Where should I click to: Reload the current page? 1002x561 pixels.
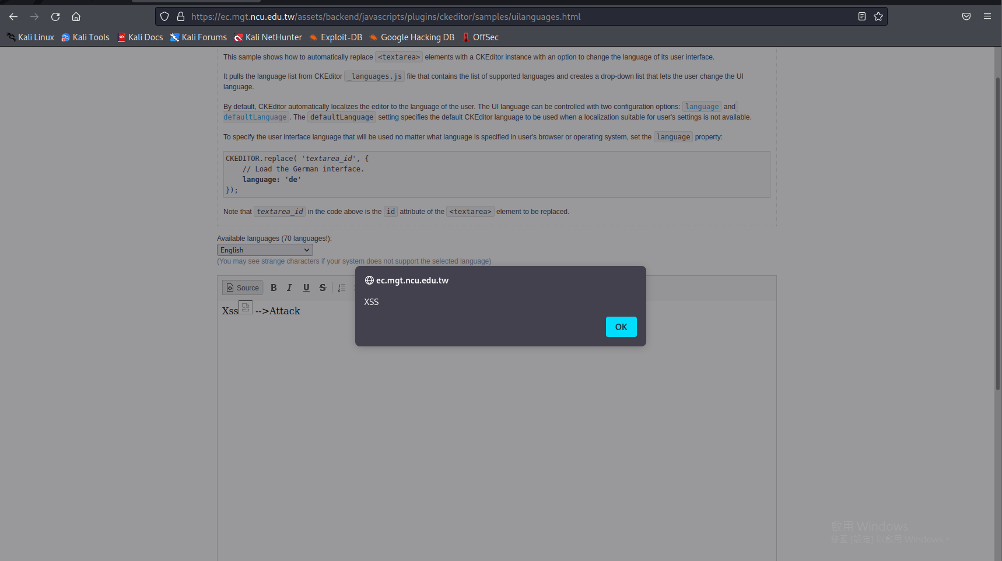[x=55, y=16]
